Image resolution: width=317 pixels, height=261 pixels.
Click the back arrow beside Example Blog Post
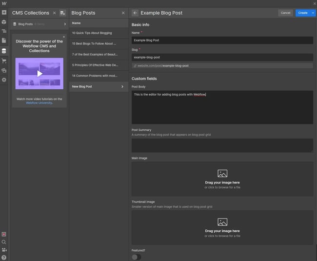[x=135, y=13]
